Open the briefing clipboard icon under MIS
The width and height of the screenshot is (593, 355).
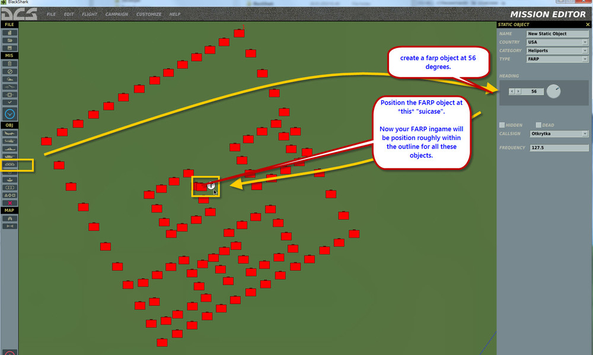[9, 64]
